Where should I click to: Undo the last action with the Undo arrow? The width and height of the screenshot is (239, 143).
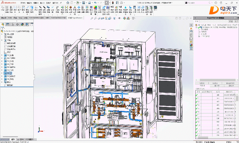tap(95, 3)
